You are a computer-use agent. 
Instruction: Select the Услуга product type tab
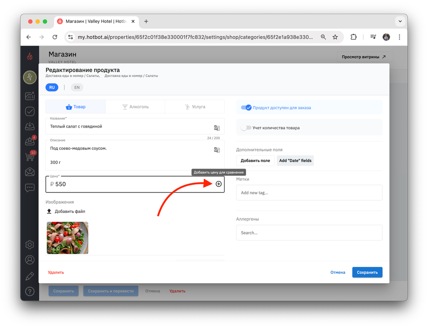pyautogui.click(x=195, y=107)
